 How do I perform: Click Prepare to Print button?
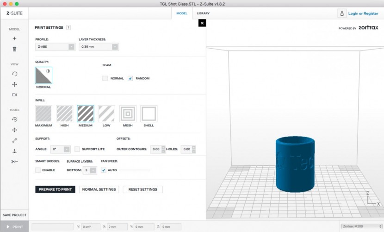coord(55,189)
